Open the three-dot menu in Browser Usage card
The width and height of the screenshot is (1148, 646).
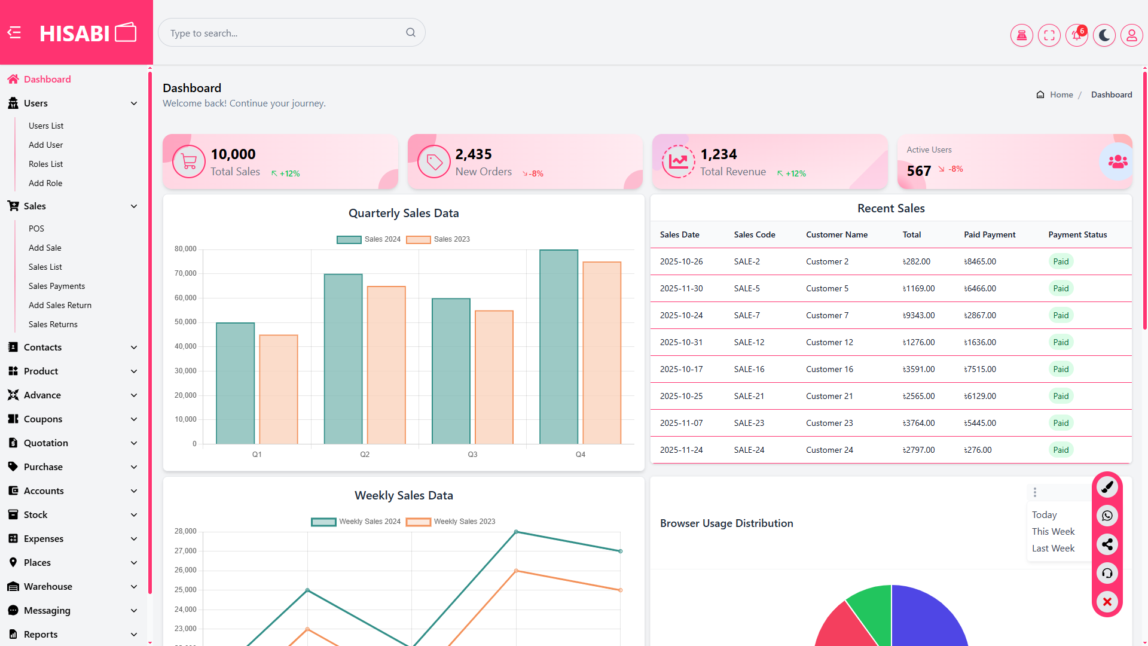click(1034, 492)
